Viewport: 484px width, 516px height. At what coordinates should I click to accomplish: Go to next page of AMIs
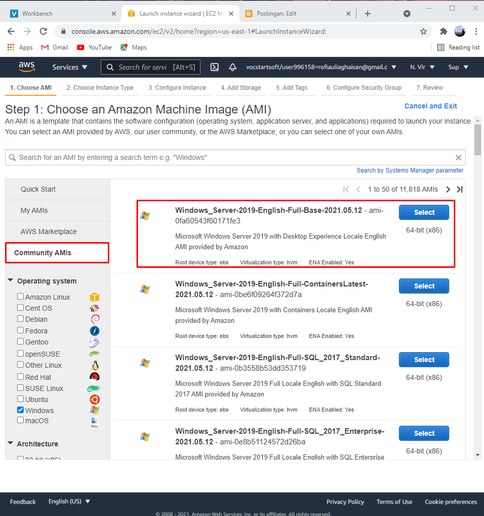click(448, 189)
